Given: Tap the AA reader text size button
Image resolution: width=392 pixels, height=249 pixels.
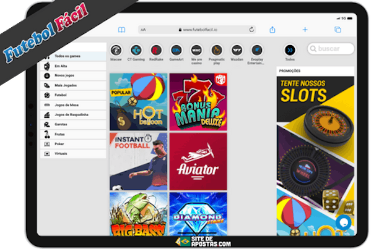Looking at the screenshot, I should 143,30.
